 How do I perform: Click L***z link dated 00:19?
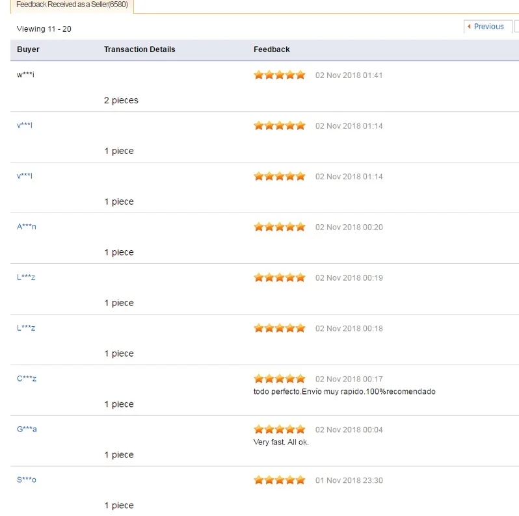coord(26,277)
